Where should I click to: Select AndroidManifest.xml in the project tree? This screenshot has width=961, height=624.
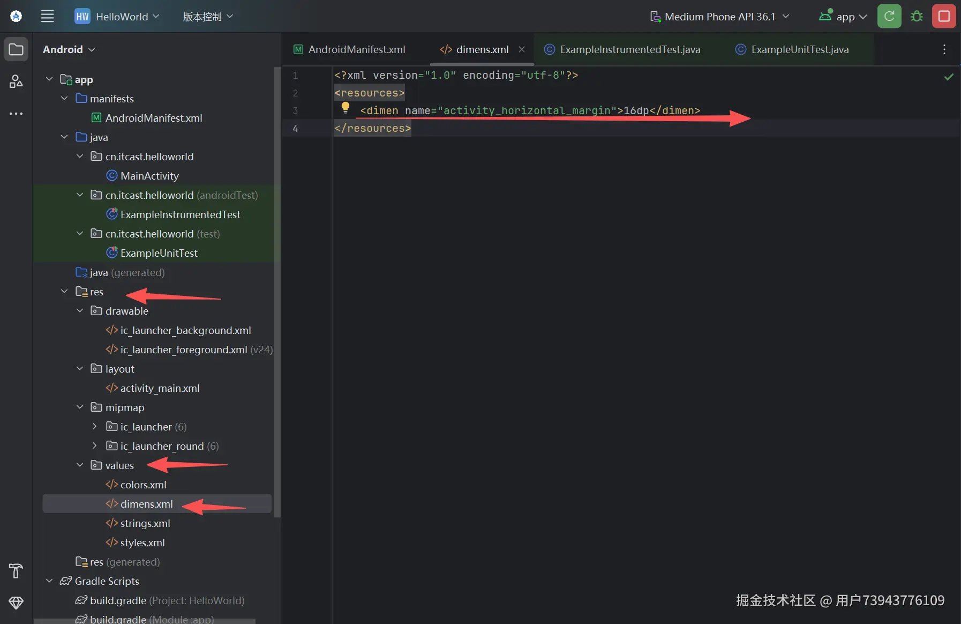click(x=154, y=118)
